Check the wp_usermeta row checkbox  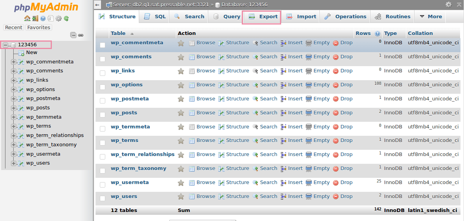pos(103,185)
